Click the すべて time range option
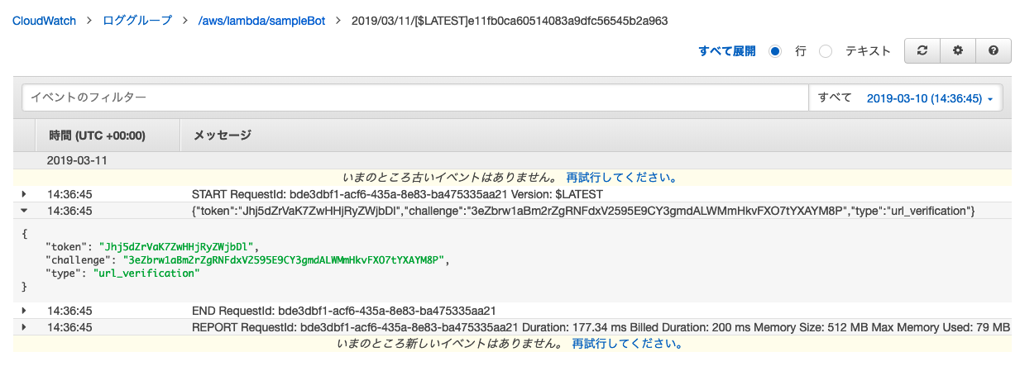Viewport: 1020px width, 390px height. pos(835,97)
